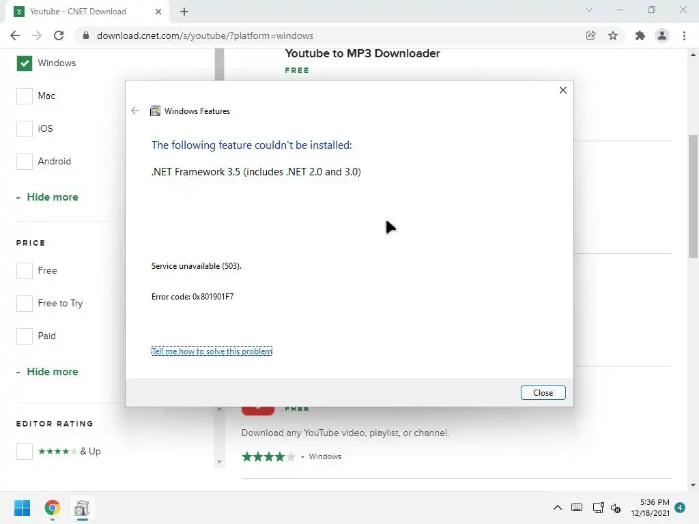Click the filter sidebar scroll down arrow
The image size is (699, 524).
(219, 462)
